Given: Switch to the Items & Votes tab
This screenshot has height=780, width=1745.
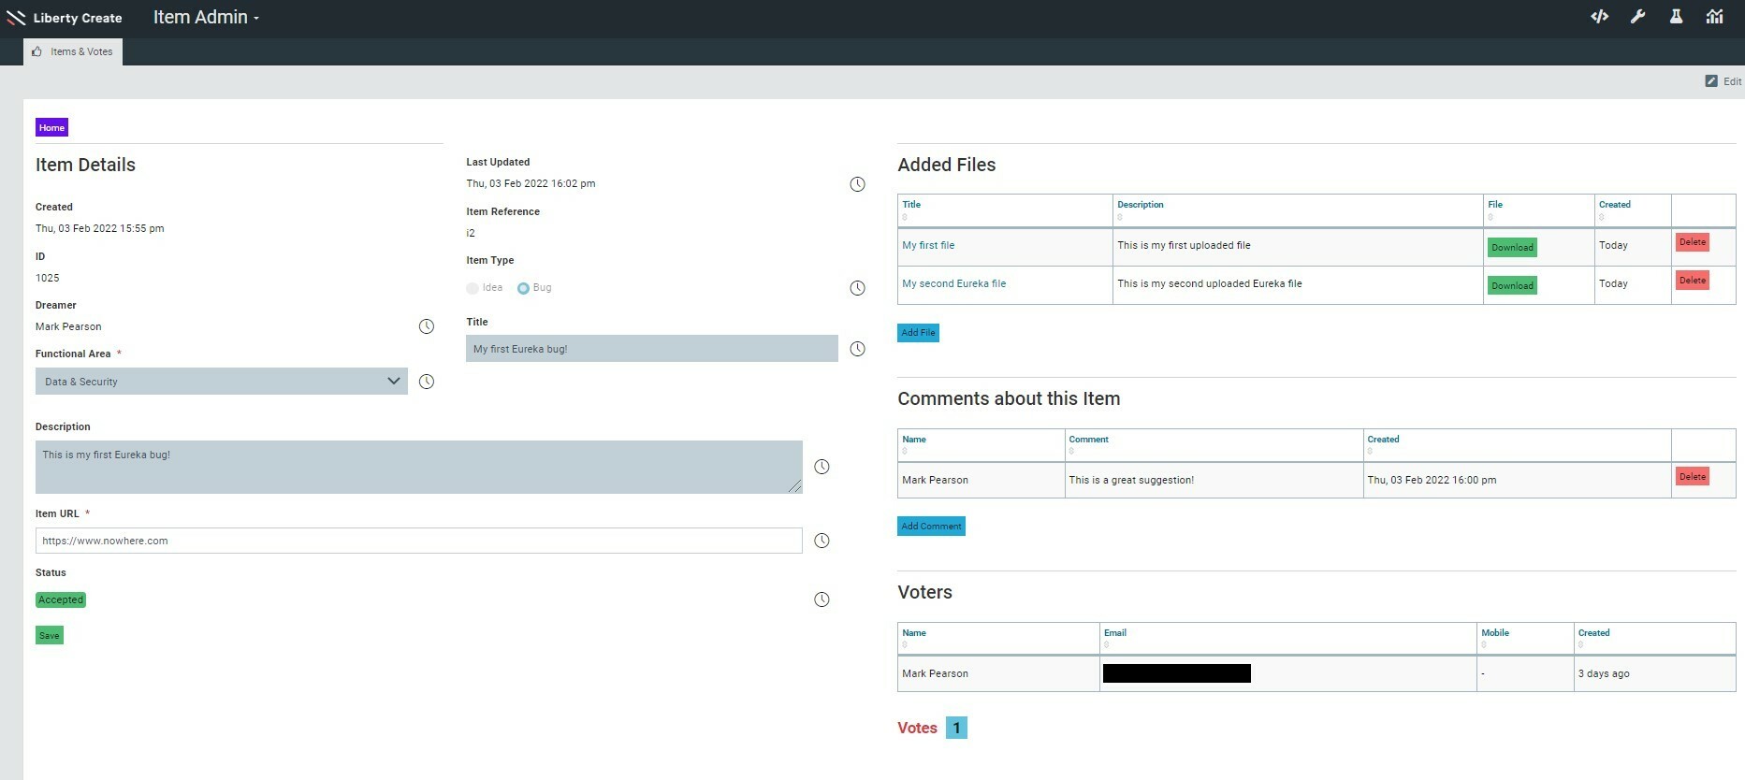Looking at the screenshot, I should click(73, 52).
